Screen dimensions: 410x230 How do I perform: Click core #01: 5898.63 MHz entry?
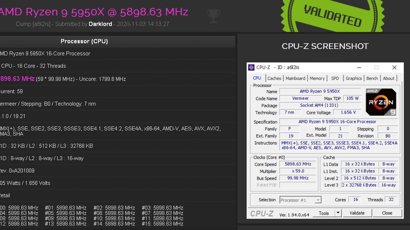66,208
